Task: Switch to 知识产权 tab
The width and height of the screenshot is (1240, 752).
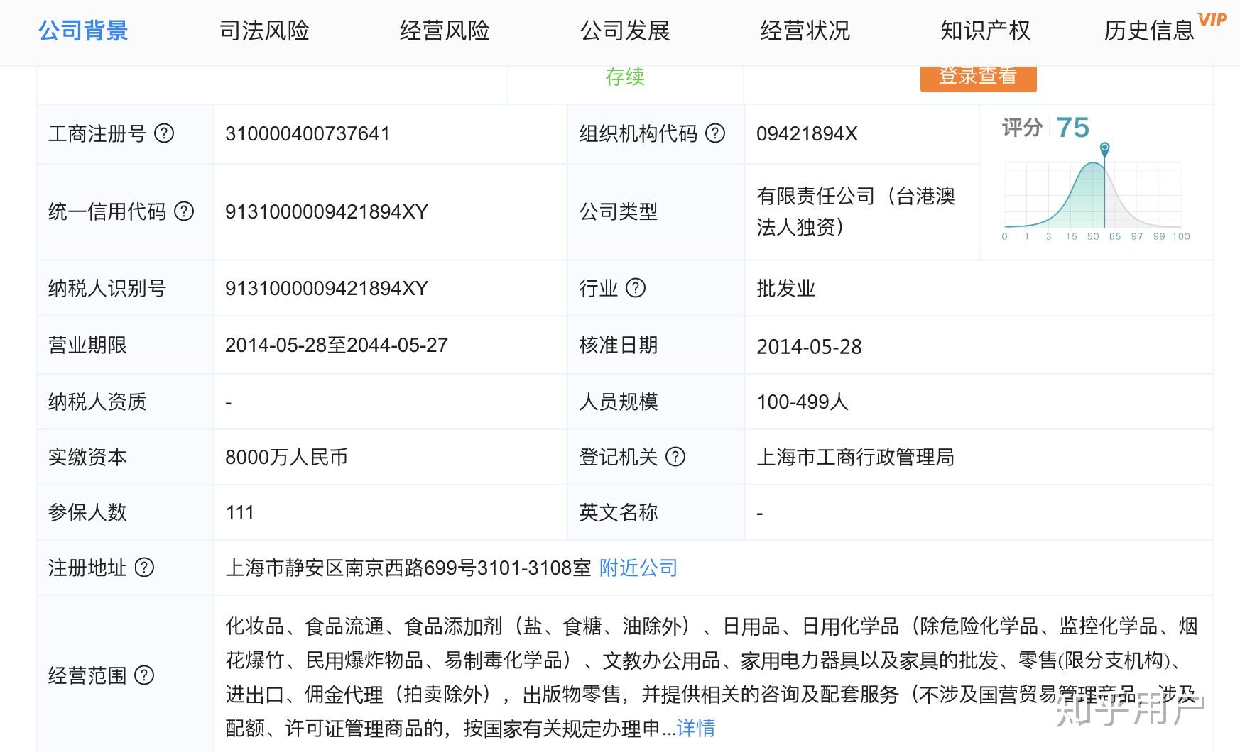Action: (x=986, y=31)
